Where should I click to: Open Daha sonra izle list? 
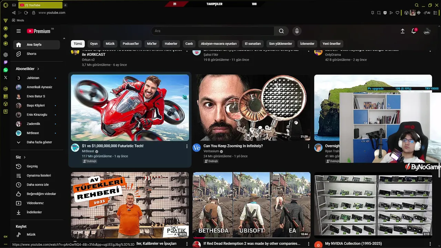(36, 185)
